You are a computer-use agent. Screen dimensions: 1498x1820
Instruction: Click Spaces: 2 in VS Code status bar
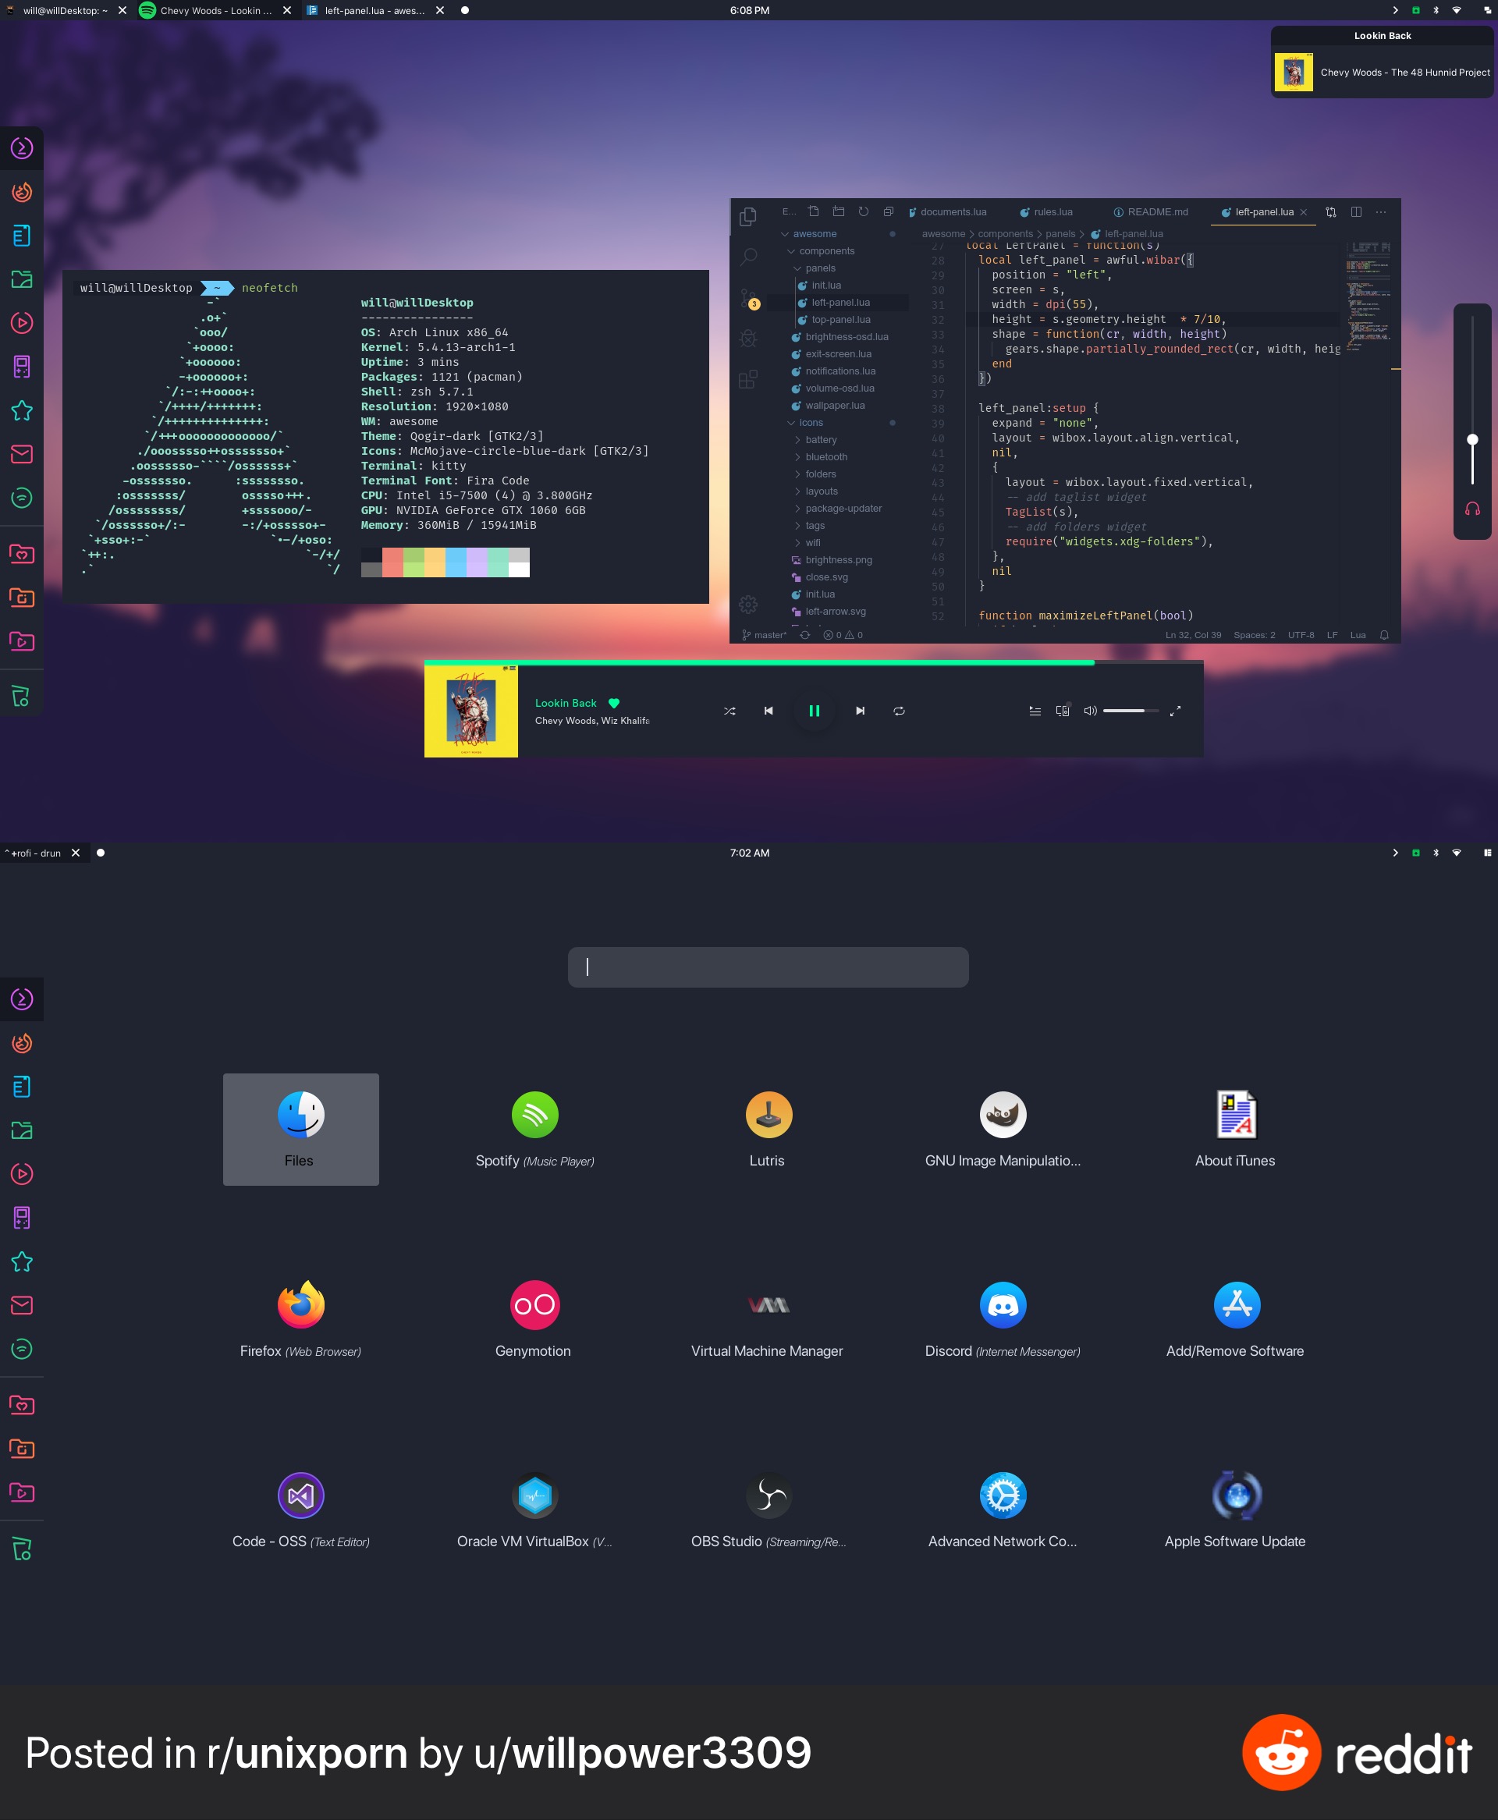pos(1254,635)
